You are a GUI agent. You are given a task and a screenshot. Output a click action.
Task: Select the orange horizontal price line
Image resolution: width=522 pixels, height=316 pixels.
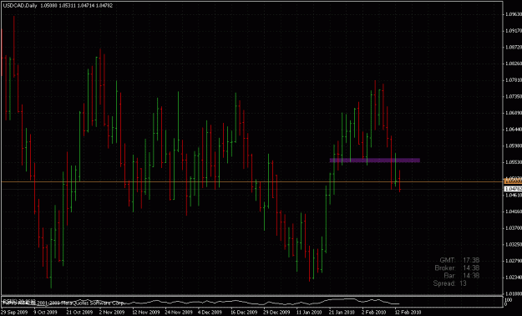251,181
